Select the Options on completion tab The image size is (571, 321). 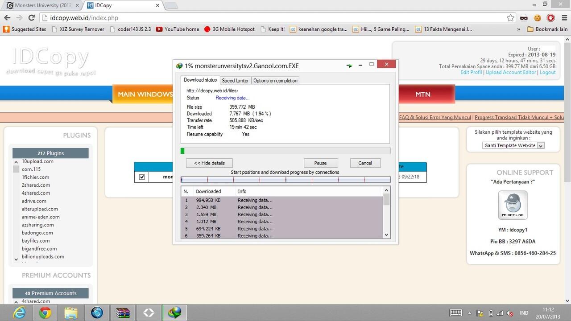coord(275,80)
